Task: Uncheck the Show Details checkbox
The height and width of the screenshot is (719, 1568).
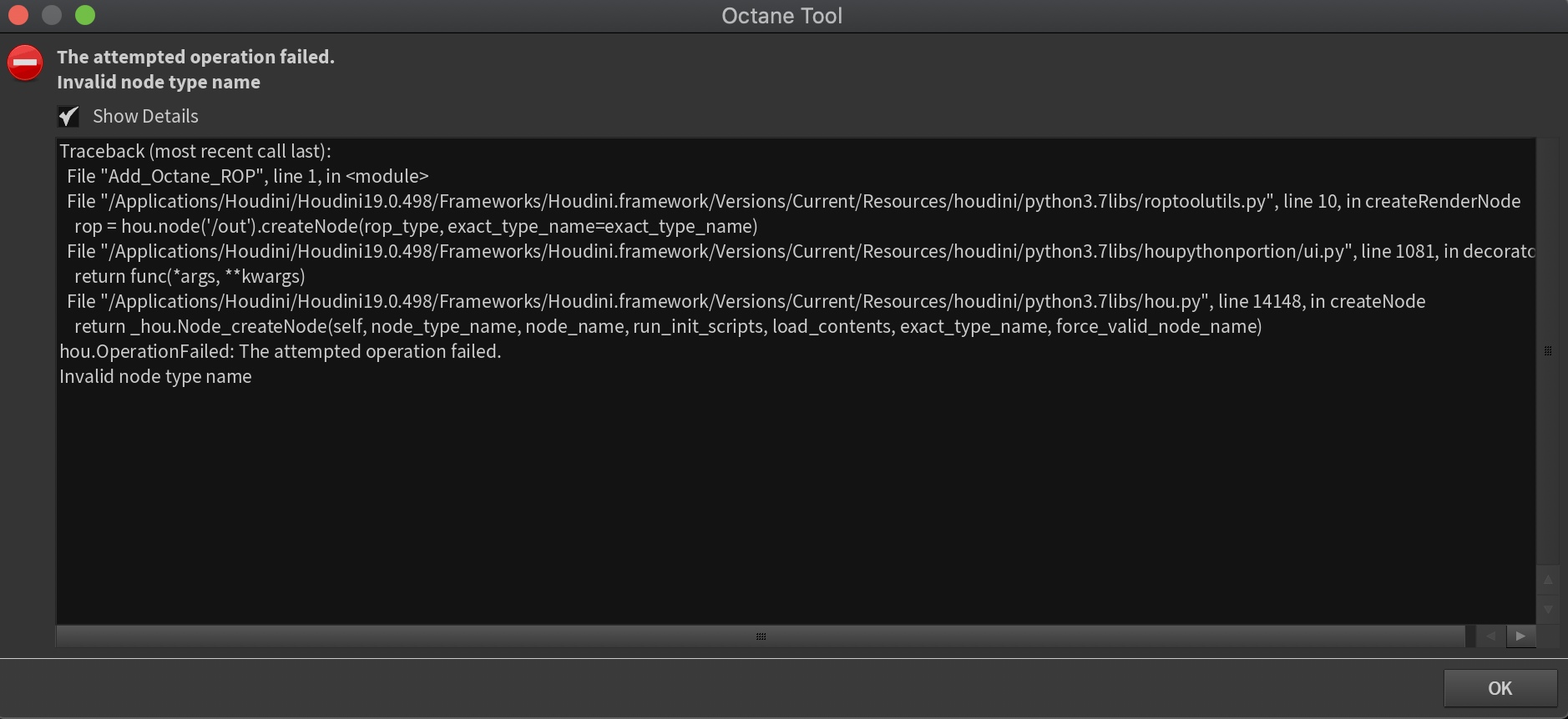Action: (68, 116)
